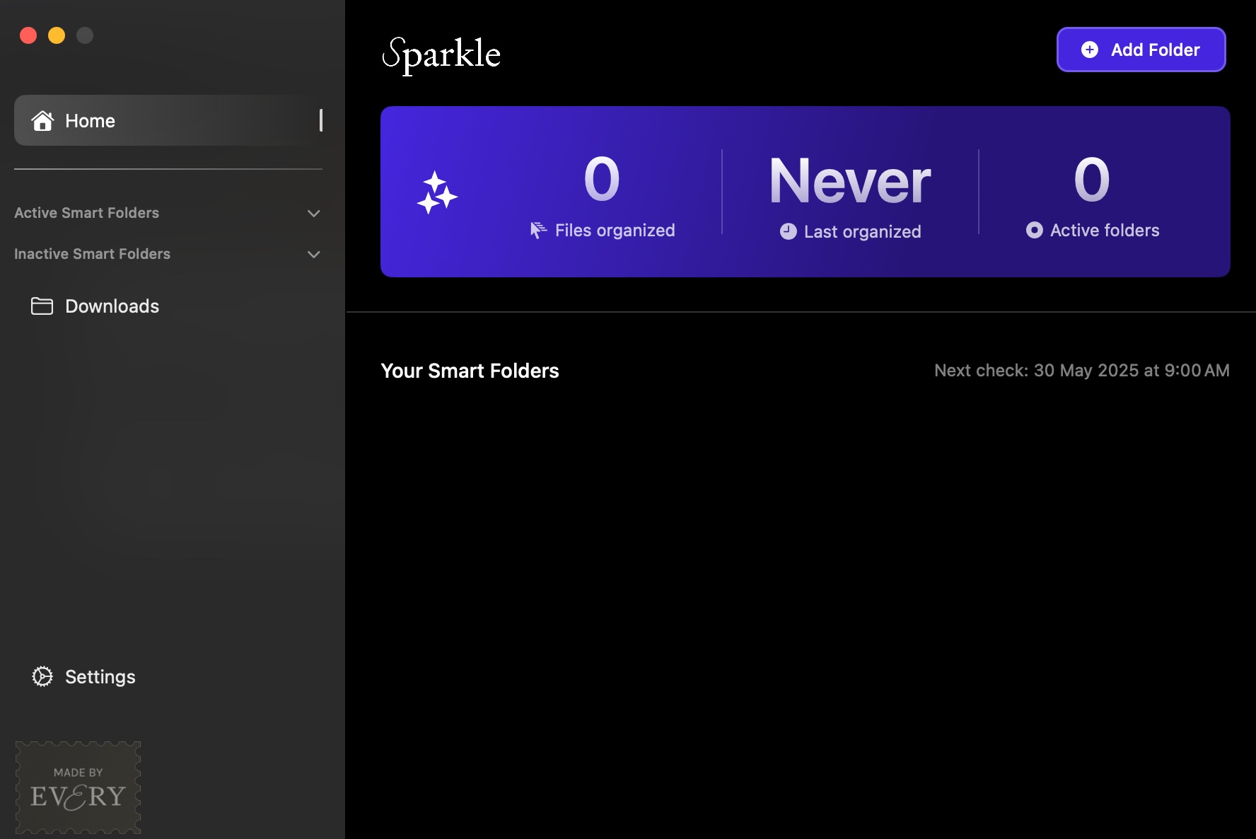
Task: Click the target icon beside Active folders
Action: click(1035, 230)
